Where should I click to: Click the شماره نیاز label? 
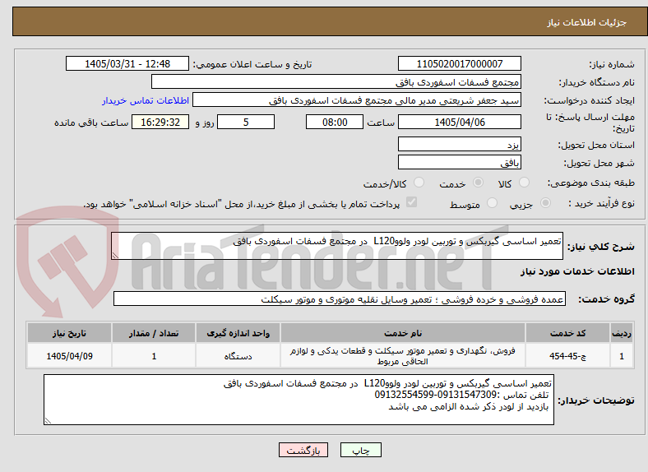[x=612, y=64]
